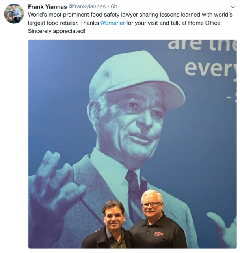The height and width of the screenshot is (253, 240).
Task: Visit the @bmarler mention link
Action: pos(112,23)
